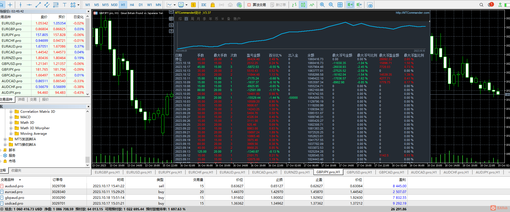510x212 pixels.
Task: Zoom in on the chart
Action: tap(322, 5)
